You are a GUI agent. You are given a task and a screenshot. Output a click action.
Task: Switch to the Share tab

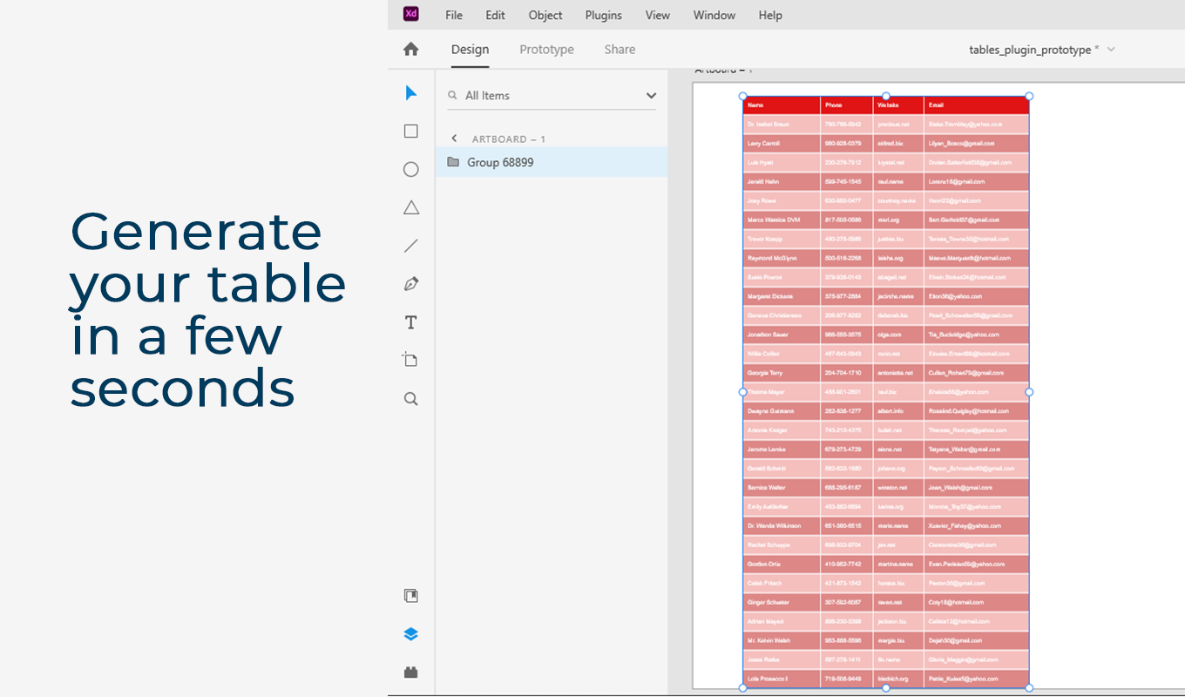tap(620, 50)
